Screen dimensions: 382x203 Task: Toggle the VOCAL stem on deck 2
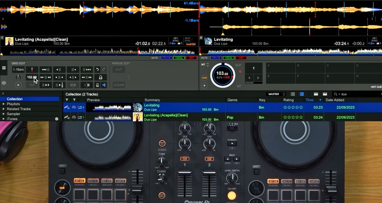click(x=228, y=58)
